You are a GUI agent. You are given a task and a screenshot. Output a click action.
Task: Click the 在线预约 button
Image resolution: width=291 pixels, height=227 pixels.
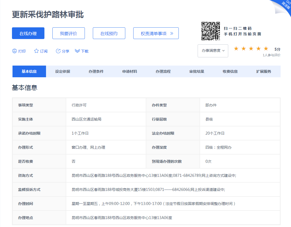(x=109, y=33)
